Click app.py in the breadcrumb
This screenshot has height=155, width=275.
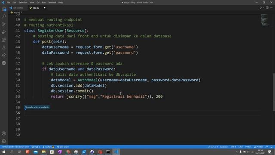17,12
